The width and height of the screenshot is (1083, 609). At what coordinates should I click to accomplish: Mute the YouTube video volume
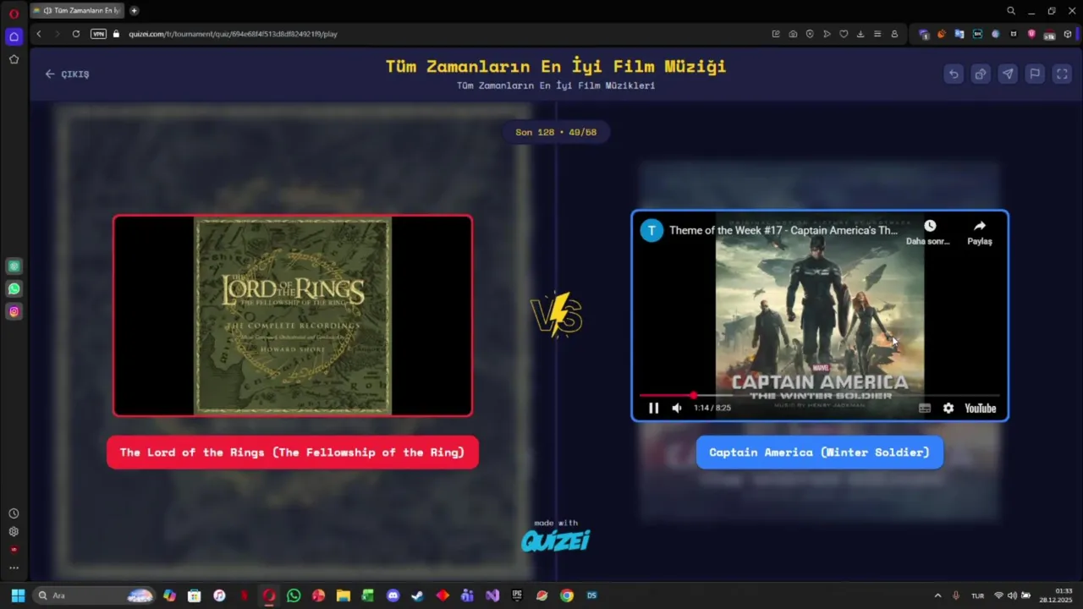tap(677, 408)
